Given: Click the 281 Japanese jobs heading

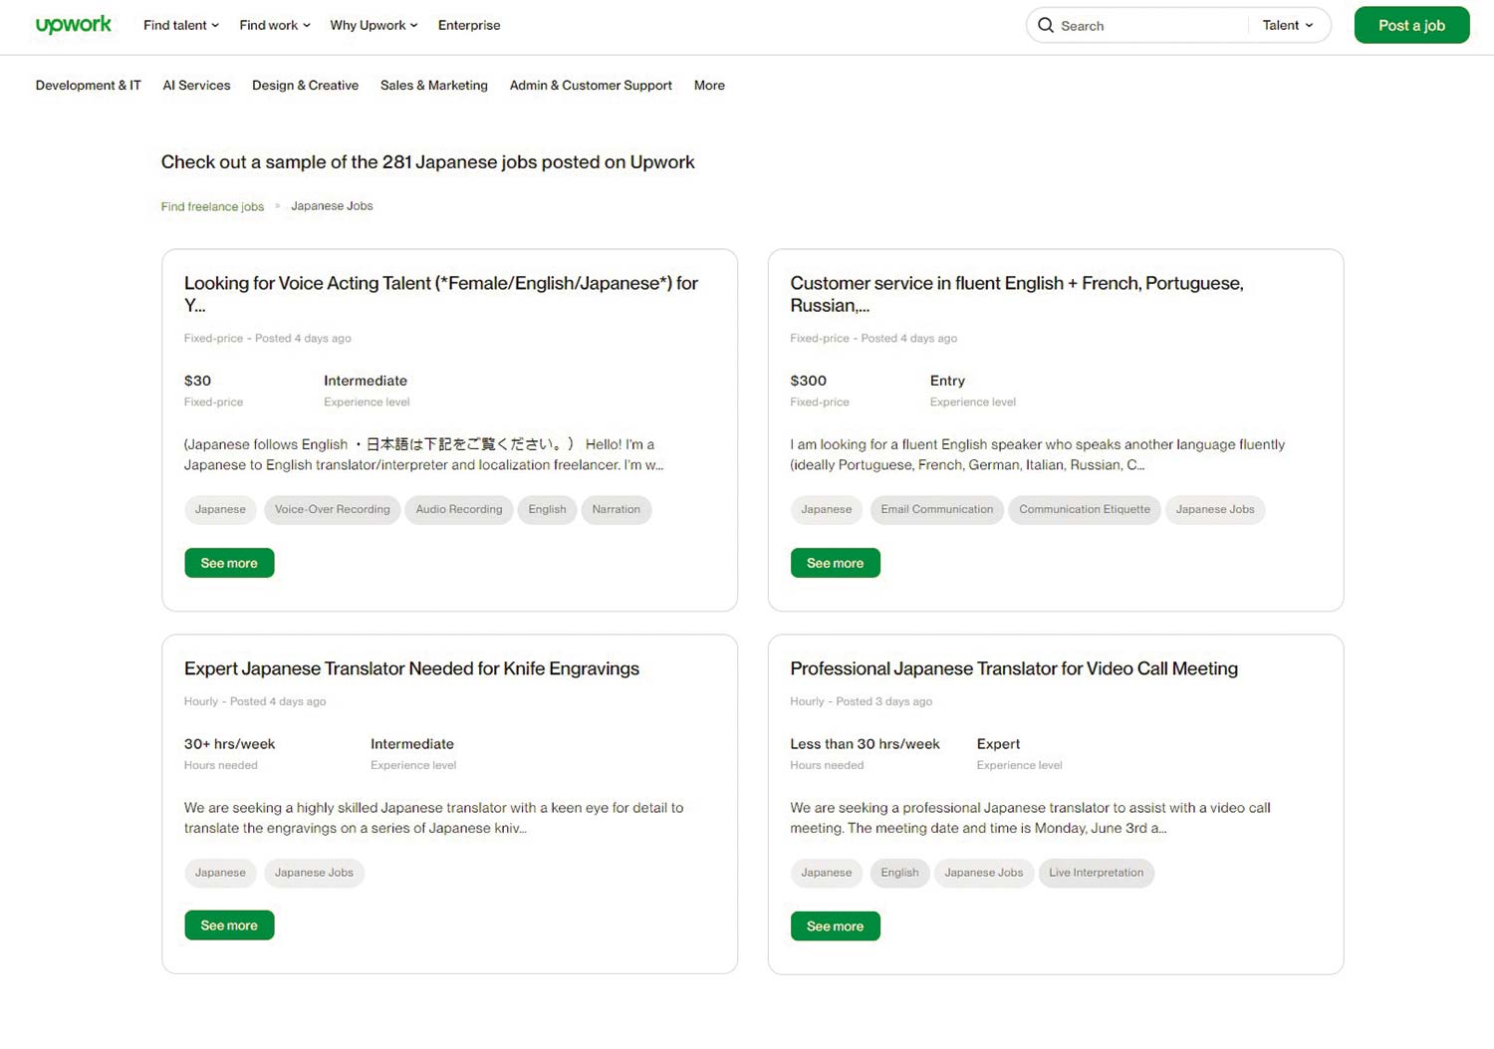Looking at the screenshot, I should (x=428, y=162).
